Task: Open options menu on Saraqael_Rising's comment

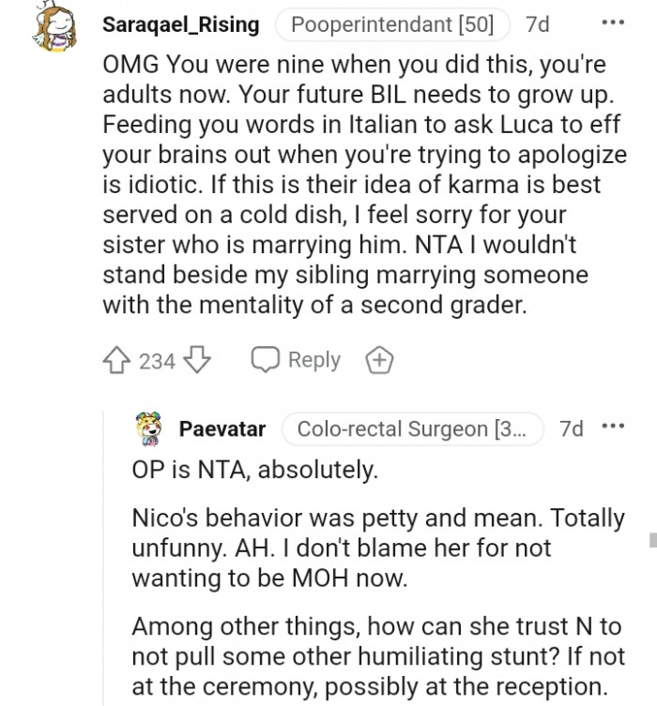Action: [x=612, y=23]
